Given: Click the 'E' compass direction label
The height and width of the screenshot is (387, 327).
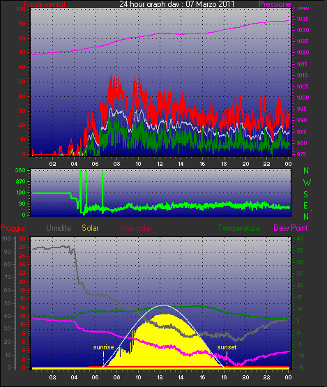Looking at the screenshot, I should [x=305, y=205].
